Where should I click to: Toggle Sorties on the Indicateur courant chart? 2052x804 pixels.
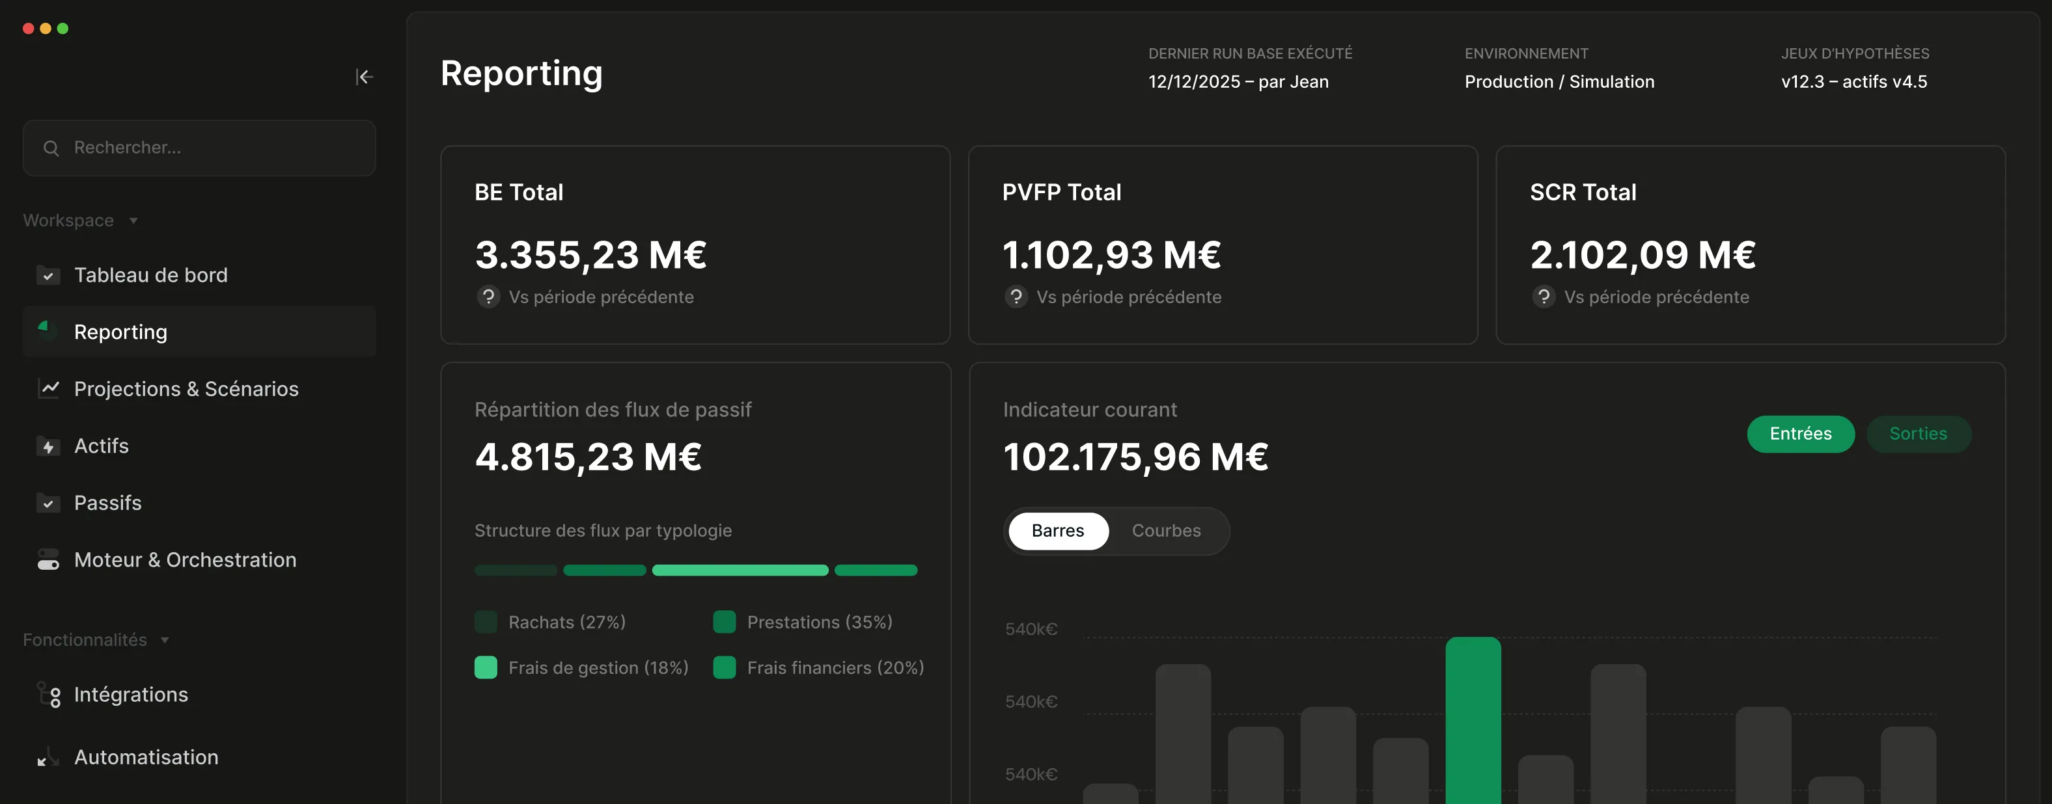tap(1919, 434)
